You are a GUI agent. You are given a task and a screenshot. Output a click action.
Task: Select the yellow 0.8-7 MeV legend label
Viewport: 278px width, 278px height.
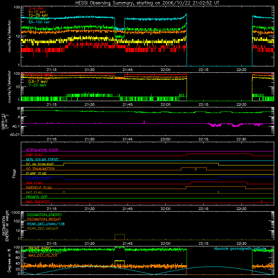tap(38, 82)
